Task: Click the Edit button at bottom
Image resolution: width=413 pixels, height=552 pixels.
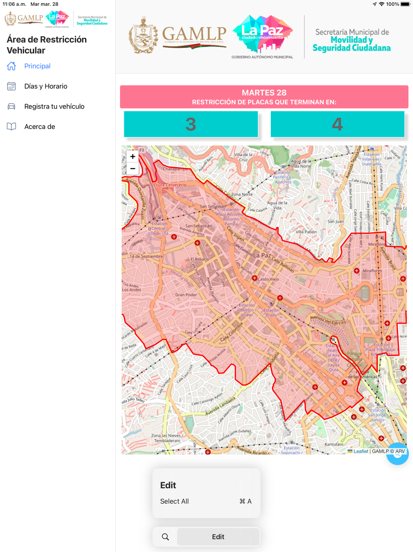Action: [218, 537]
